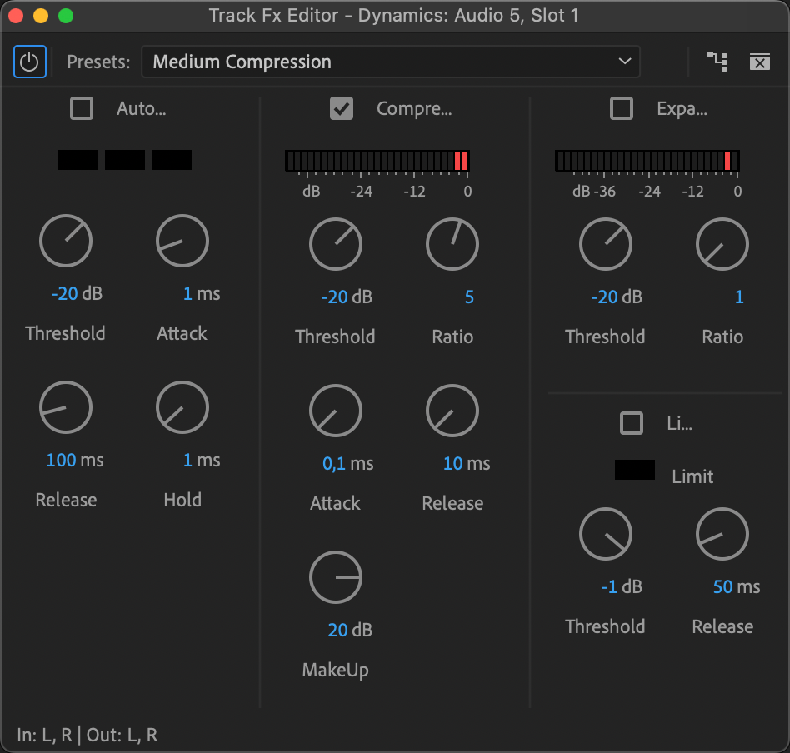The image size is (790, 753).
Task: Close the Track Fx Editor window
Action: (16, 16)
